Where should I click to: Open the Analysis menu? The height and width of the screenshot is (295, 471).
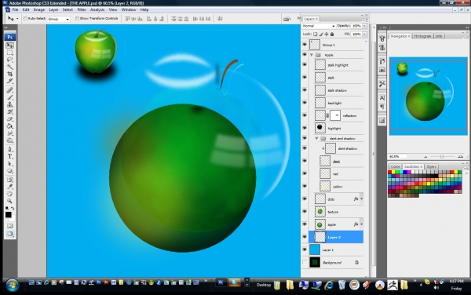click(x=97, y=9)
